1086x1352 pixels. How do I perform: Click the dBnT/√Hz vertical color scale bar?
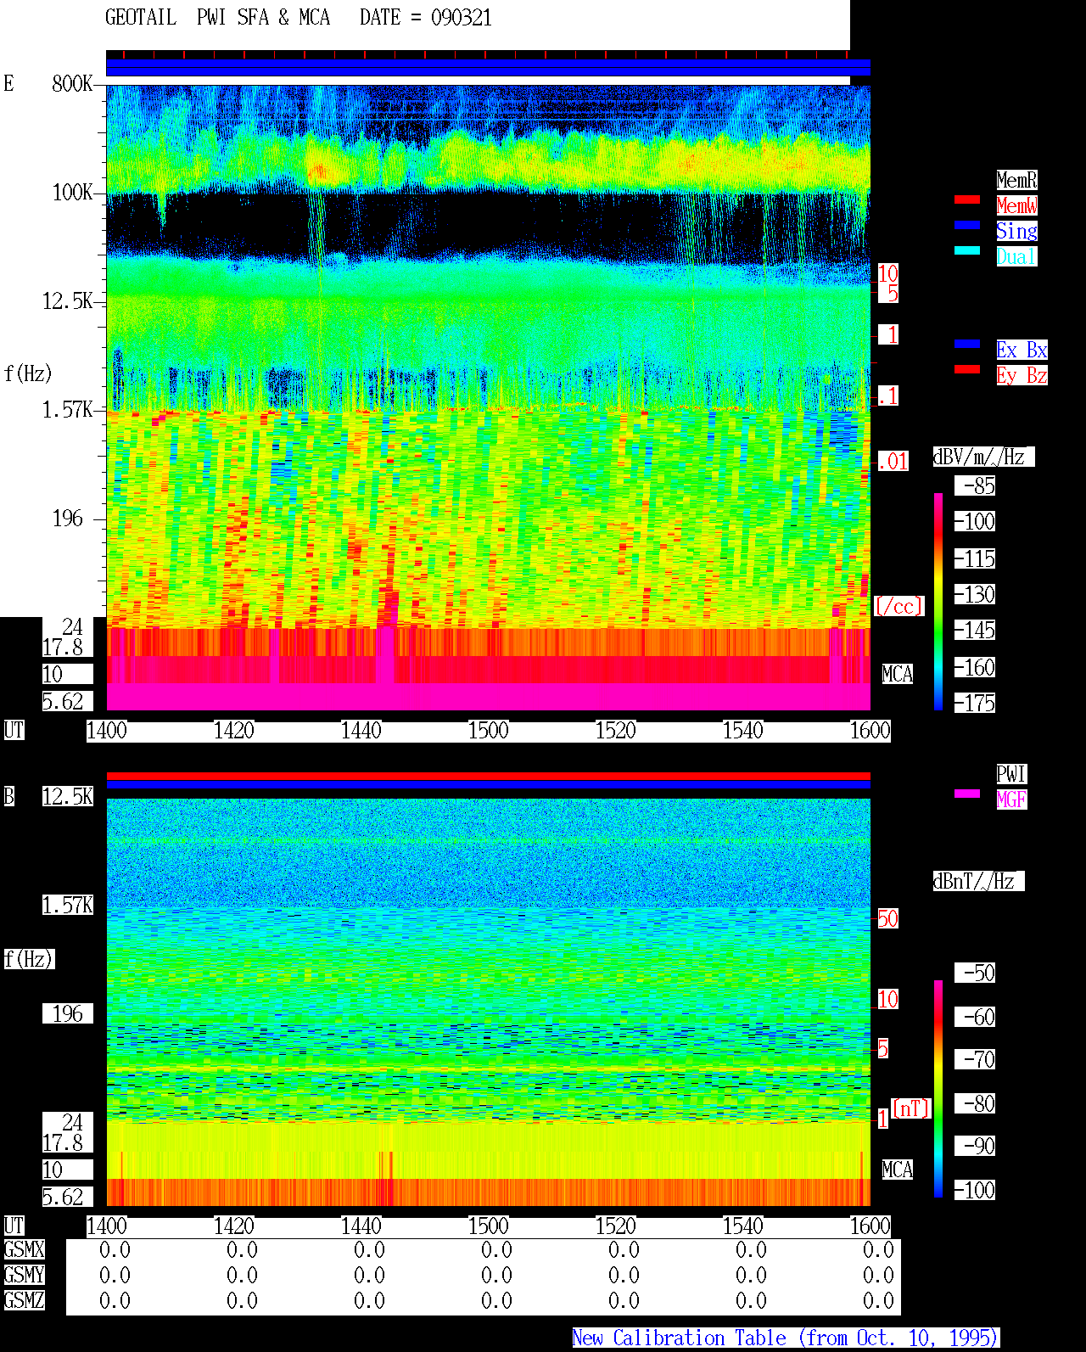pyautogui.click(x=938, y=1089)
